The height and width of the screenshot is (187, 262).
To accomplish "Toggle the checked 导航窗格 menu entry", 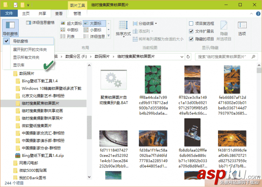I will [x=28, y=41].
